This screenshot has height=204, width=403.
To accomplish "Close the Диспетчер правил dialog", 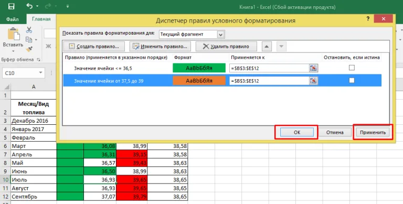I will (x=383, y=19).
